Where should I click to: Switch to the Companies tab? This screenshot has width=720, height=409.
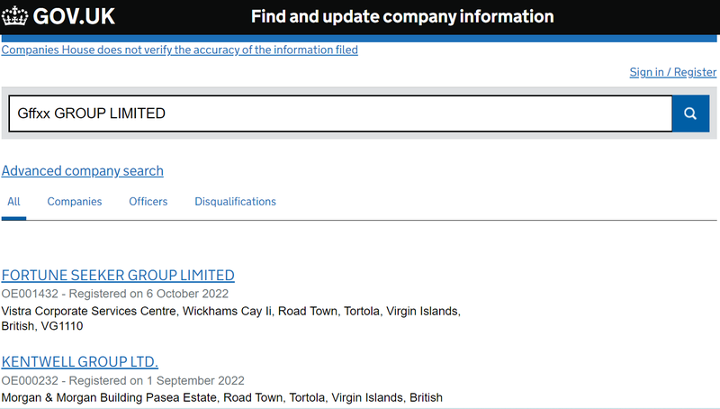[x=75, y=202]
